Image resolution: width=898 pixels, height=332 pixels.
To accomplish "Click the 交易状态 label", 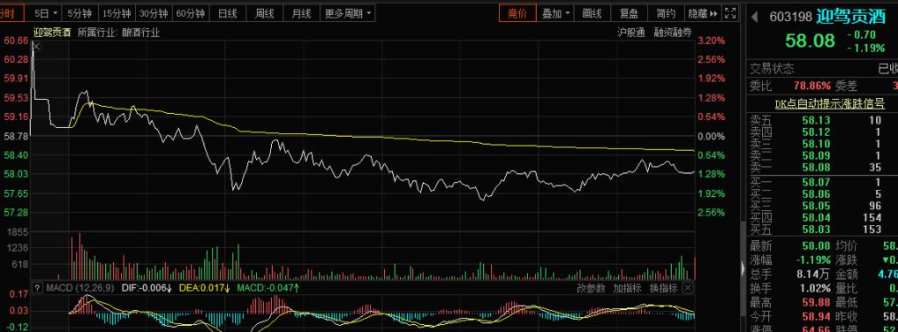I will (x=772, y=69).
